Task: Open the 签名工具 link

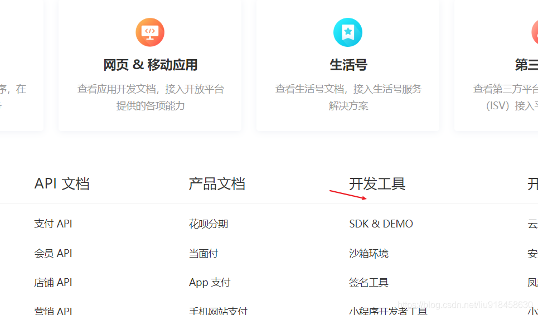Action: point(369,283)
